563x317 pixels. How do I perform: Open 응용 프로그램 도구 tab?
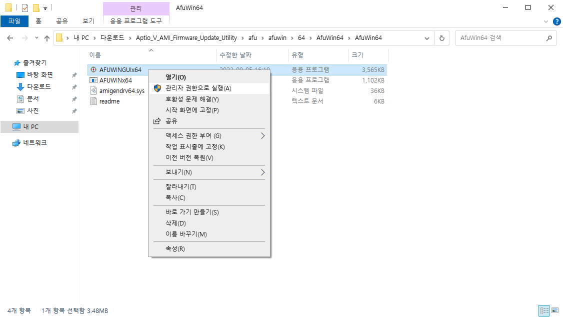pyautogui.click(x=135, y=21)
